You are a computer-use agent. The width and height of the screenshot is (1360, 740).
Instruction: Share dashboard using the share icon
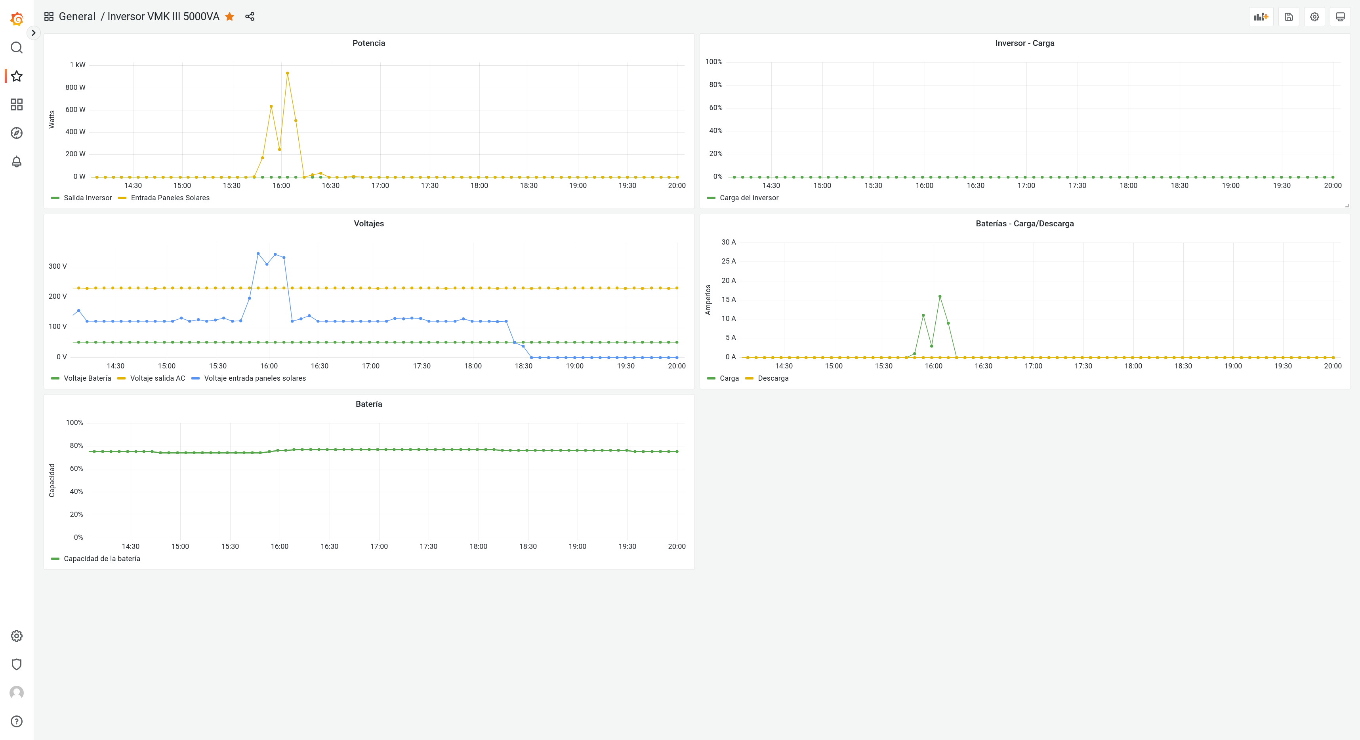coord(250,17)
